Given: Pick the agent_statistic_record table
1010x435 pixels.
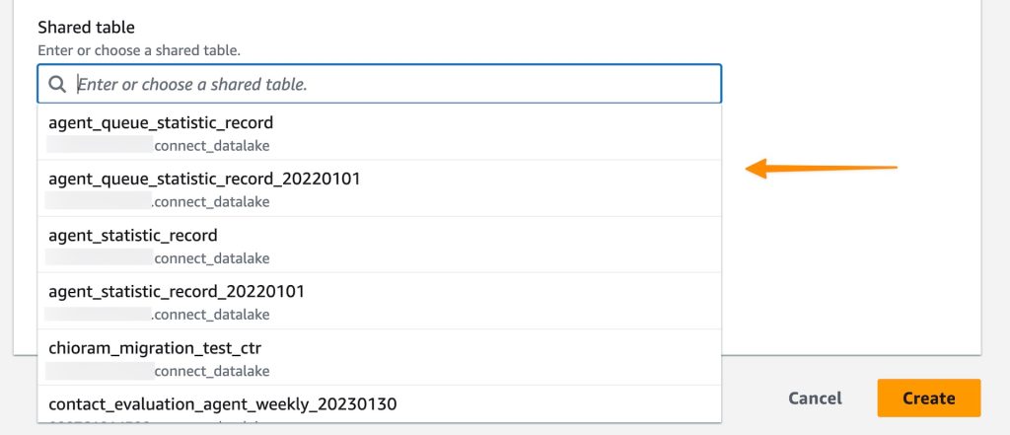Looking at the screenshot, I should [x=133, y=236].
